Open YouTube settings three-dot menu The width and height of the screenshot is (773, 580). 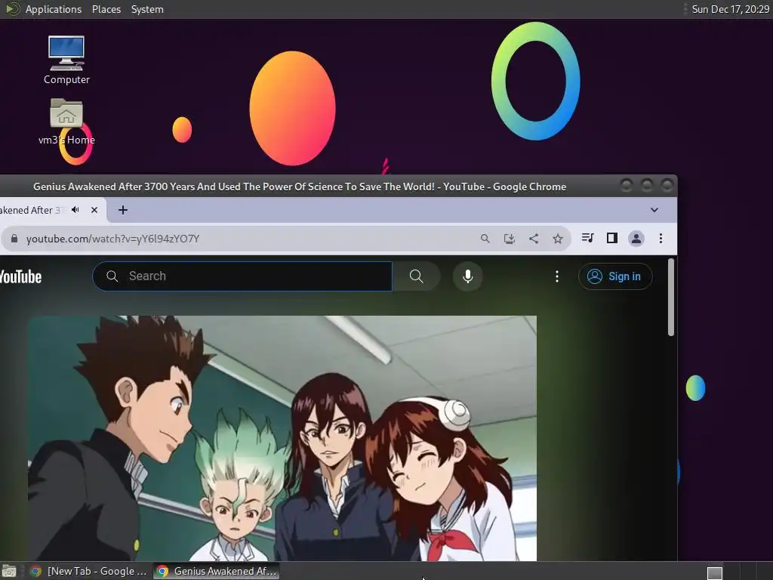coord(557,276)
